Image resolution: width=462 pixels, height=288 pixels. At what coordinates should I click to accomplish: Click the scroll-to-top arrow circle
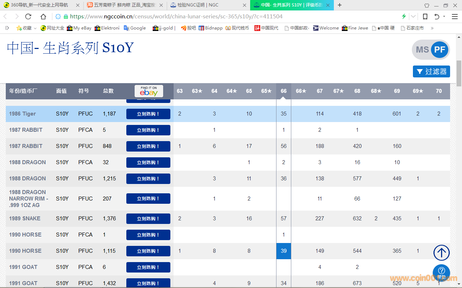(441, 253)
